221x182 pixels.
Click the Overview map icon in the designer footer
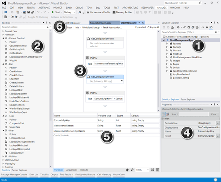[158, 170]
